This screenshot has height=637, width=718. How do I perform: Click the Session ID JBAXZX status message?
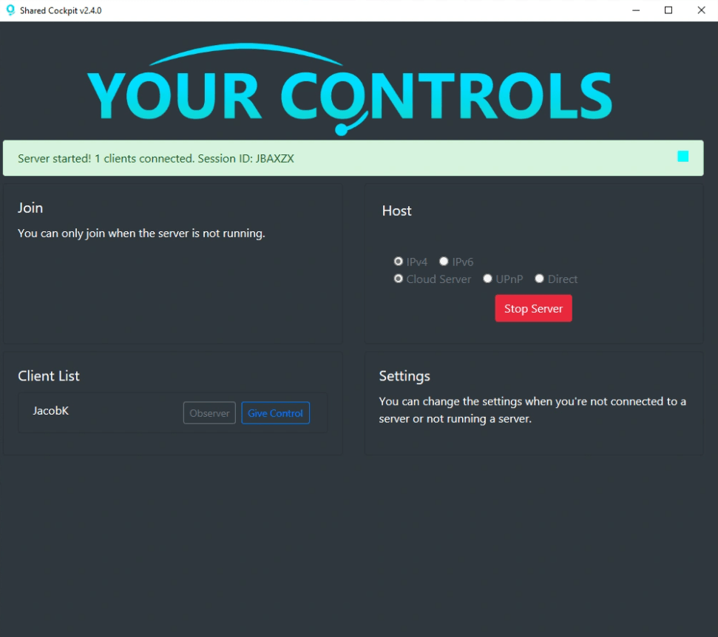(156, 159)
